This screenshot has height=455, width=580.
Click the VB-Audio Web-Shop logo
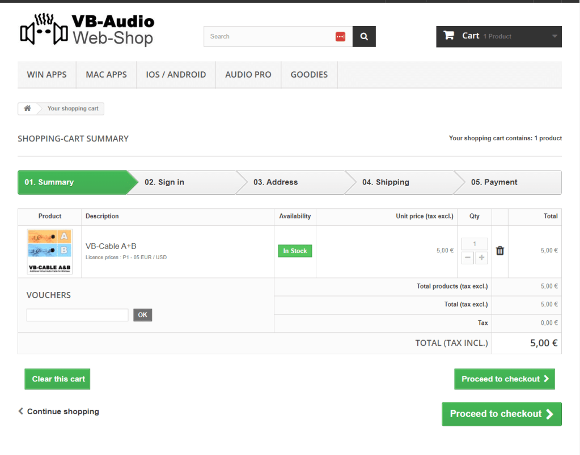pyautogui.click(x=87, y=29)
